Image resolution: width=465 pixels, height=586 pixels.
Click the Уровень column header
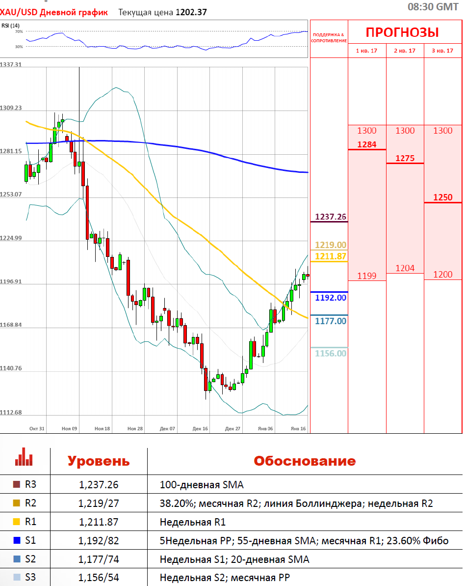99,461
